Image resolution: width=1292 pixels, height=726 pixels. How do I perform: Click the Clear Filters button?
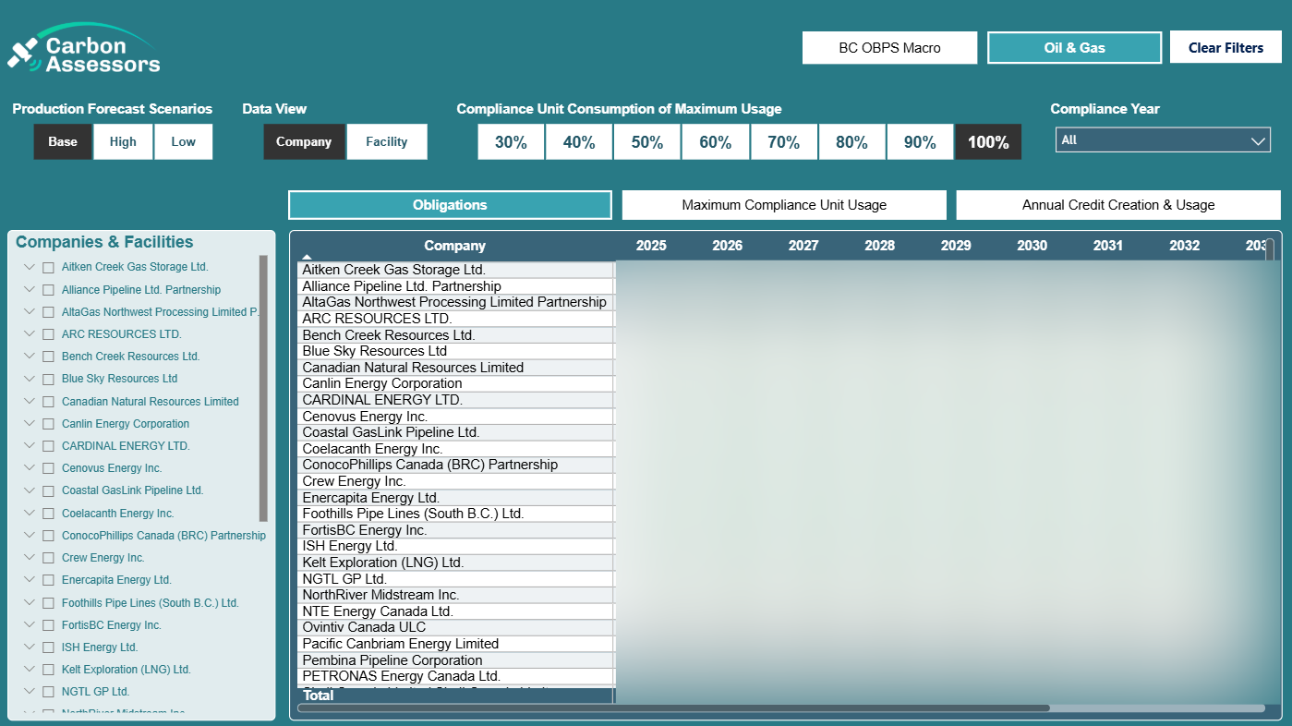pos(1226,48)
